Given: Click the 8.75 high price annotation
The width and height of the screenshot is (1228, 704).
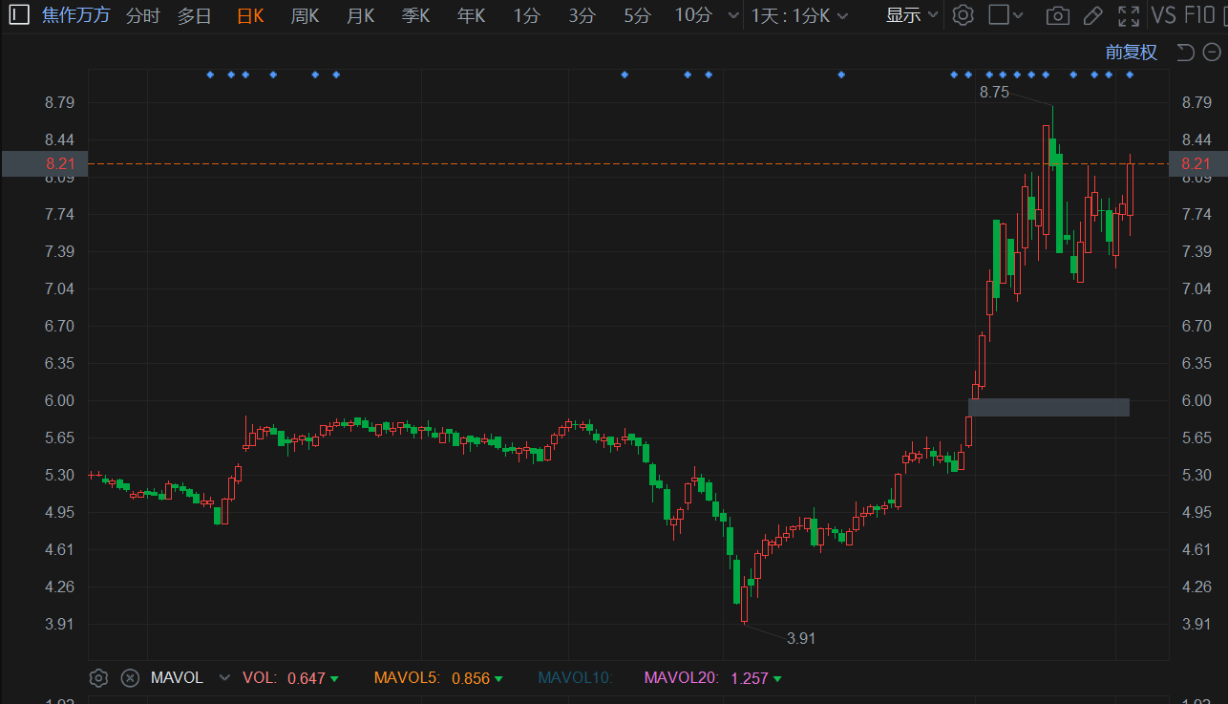Looking at the screenshot, I should click(994, 93).
